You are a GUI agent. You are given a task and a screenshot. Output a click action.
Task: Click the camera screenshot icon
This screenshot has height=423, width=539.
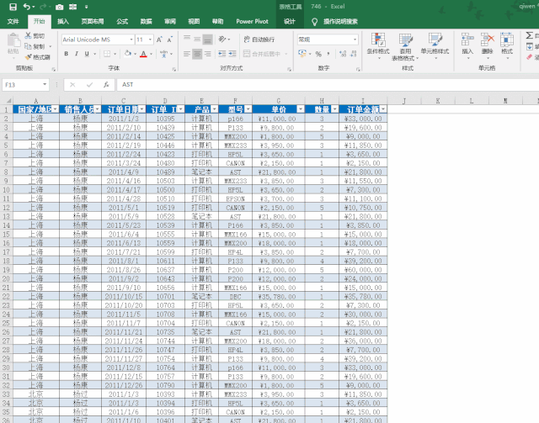(x=59, y=6)
